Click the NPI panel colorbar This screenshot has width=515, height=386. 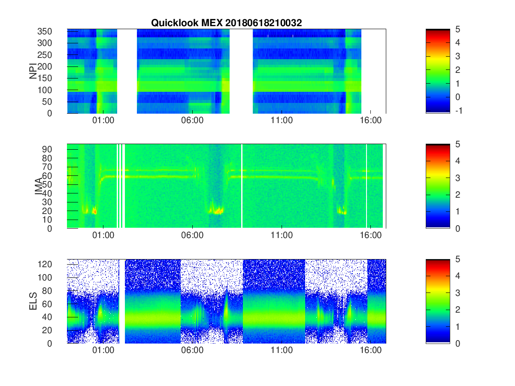[x=438, y=71]
